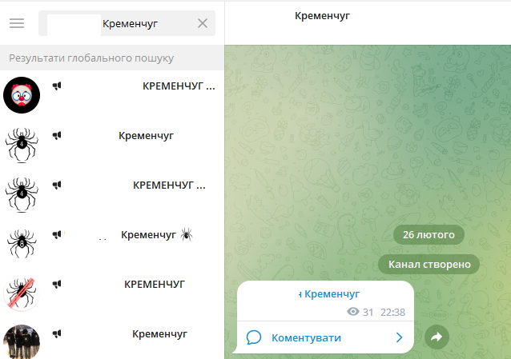Image resolution: width=511 pixels, height=359 pixels.
Task: Open channel info from Кременчуг header title
Action: [x=323, y=15]
